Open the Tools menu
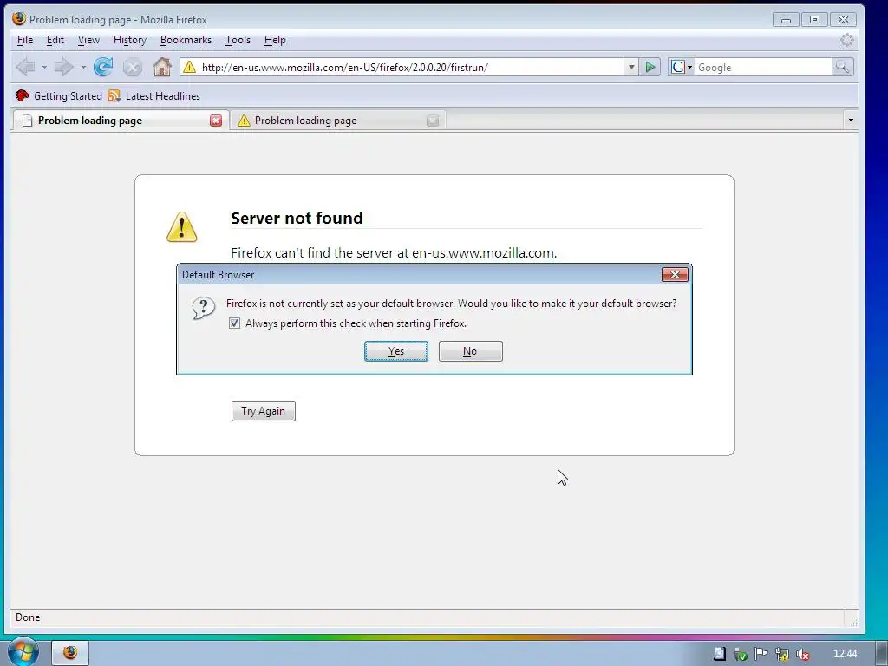 [x=238, y=40]
